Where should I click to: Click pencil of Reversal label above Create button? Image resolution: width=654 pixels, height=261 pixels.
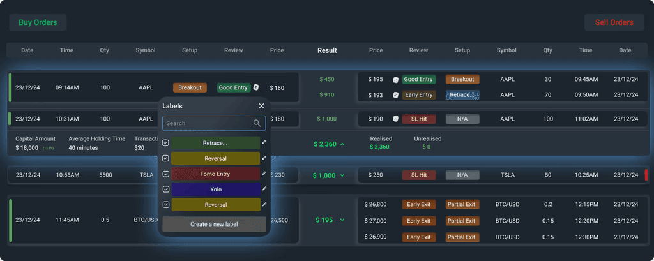[x=264, y=204]
